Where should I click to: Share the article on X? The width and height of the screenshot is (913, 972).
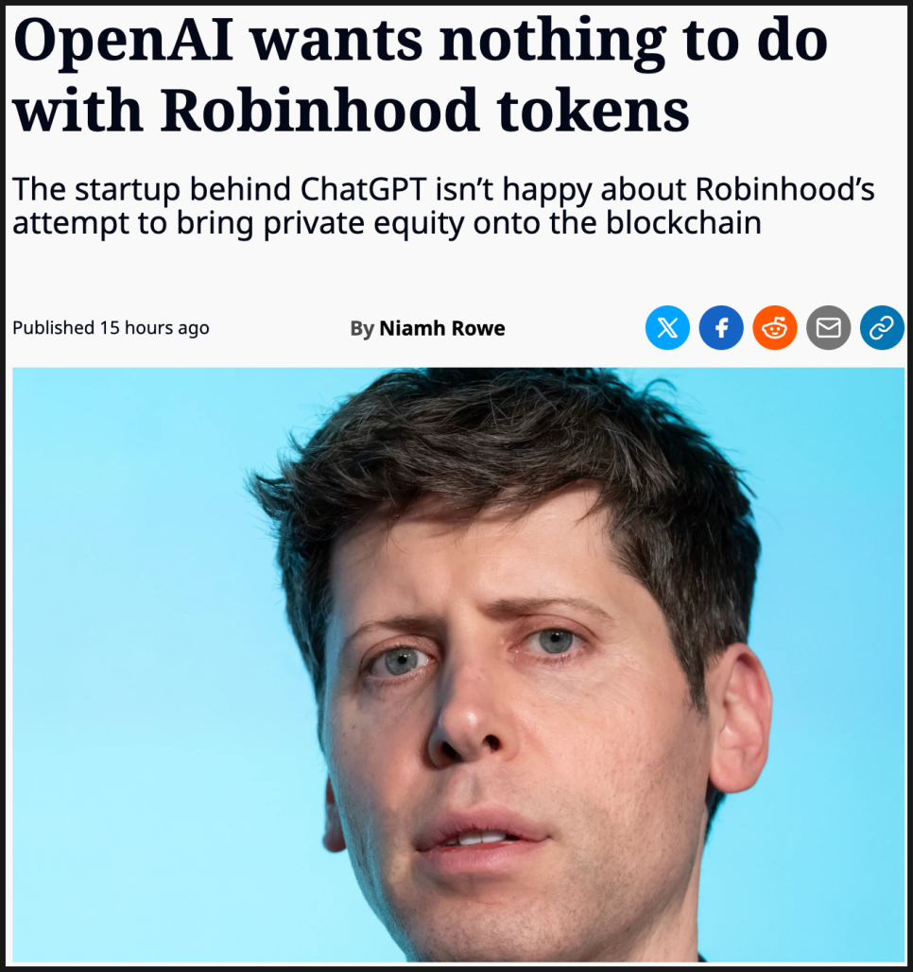[667, 327]
